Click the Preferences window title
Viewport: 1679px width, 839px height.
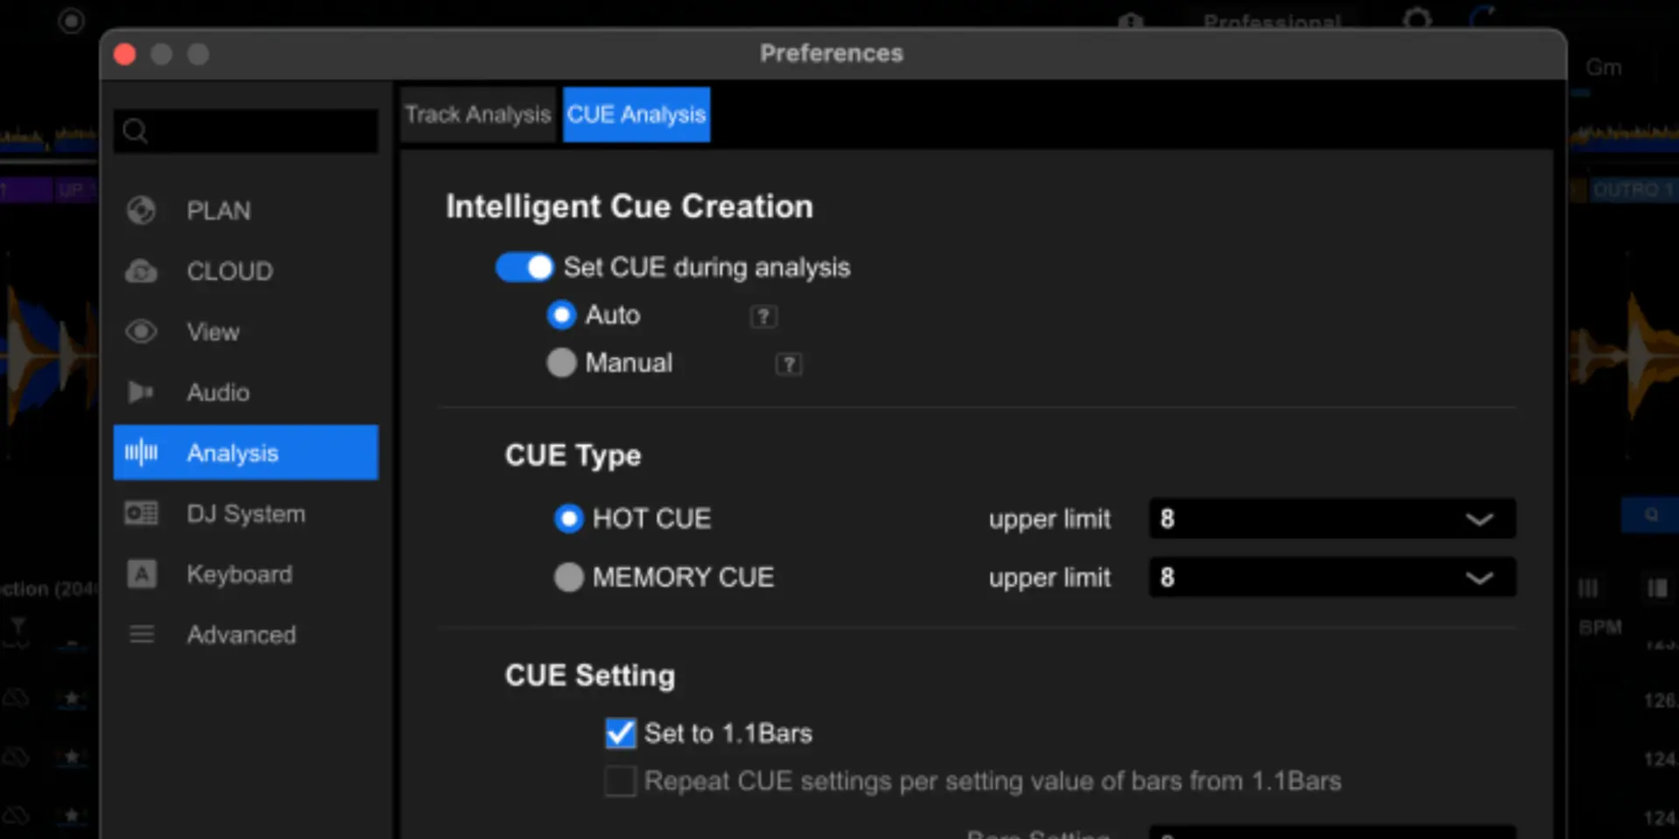[x=832, y=53]
